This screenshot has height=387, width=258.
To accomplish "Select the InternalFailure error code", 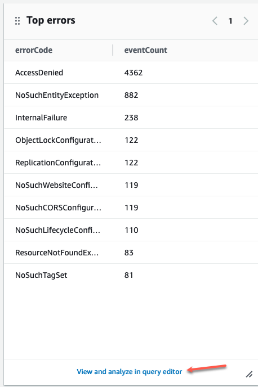I will (x=41, y=118).
